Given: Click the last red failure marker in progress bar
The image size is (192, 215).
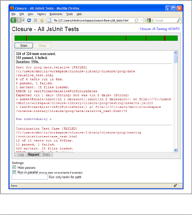Looking at the screenshot, I should [x=165, y=38].
